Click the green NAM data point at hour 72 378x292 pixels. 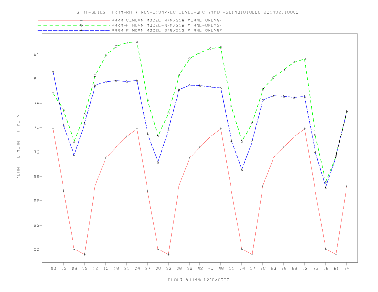304,59
